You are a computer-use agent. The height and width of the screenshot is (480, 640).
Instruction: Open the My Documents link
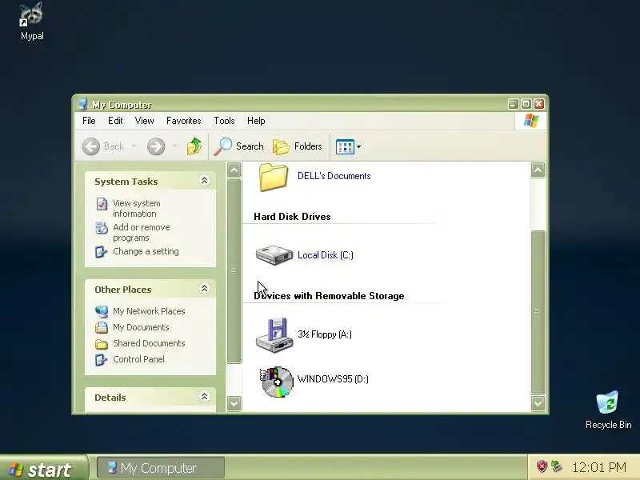click(141, 327)
